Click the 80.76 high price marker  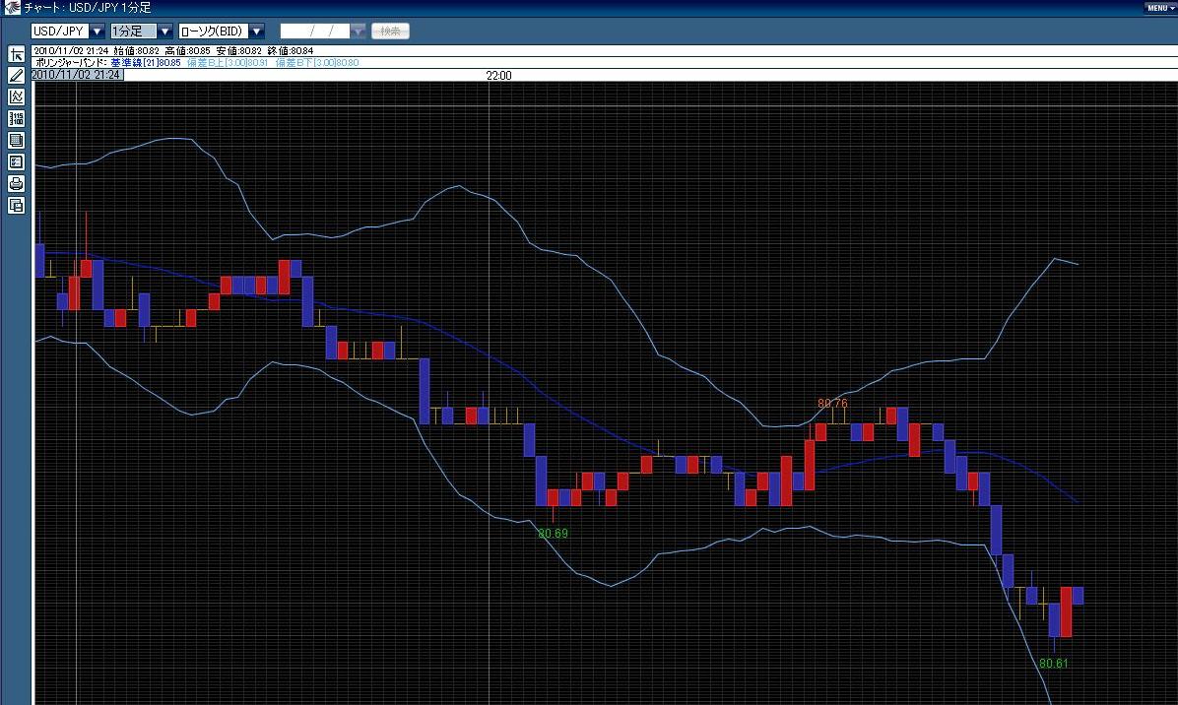(832, 403)
